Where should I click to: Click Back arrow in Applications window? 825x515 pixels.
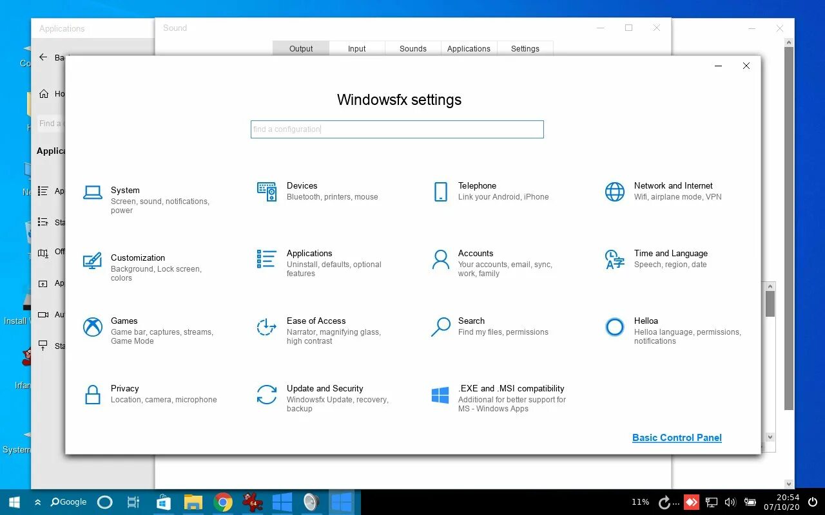tap(43, 57)
